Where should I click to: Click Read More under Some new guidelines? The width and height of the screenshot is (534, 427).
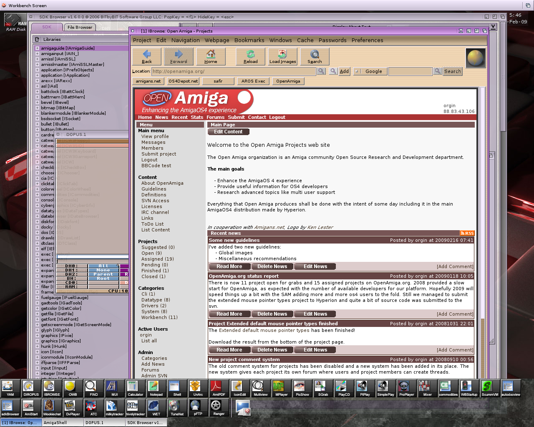pyautogui.click(x=229, y=266)
